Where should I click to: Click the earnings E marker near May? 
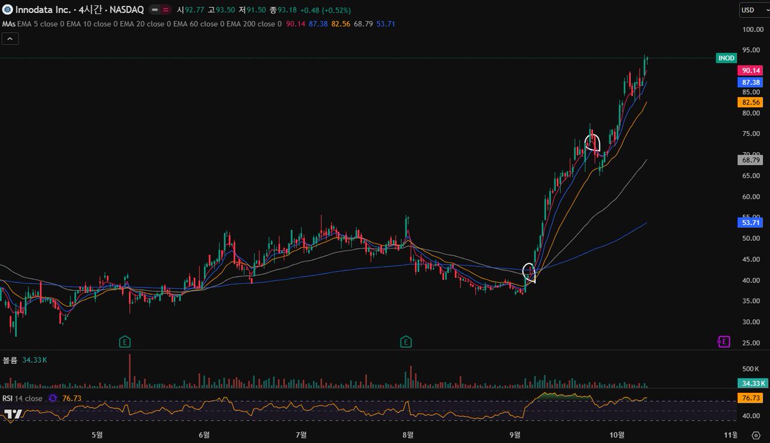coord(125,341)
